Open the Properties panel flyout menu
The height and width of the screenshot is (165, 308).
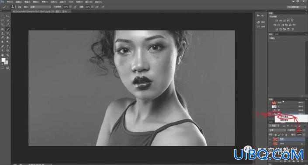click(306, 34)
